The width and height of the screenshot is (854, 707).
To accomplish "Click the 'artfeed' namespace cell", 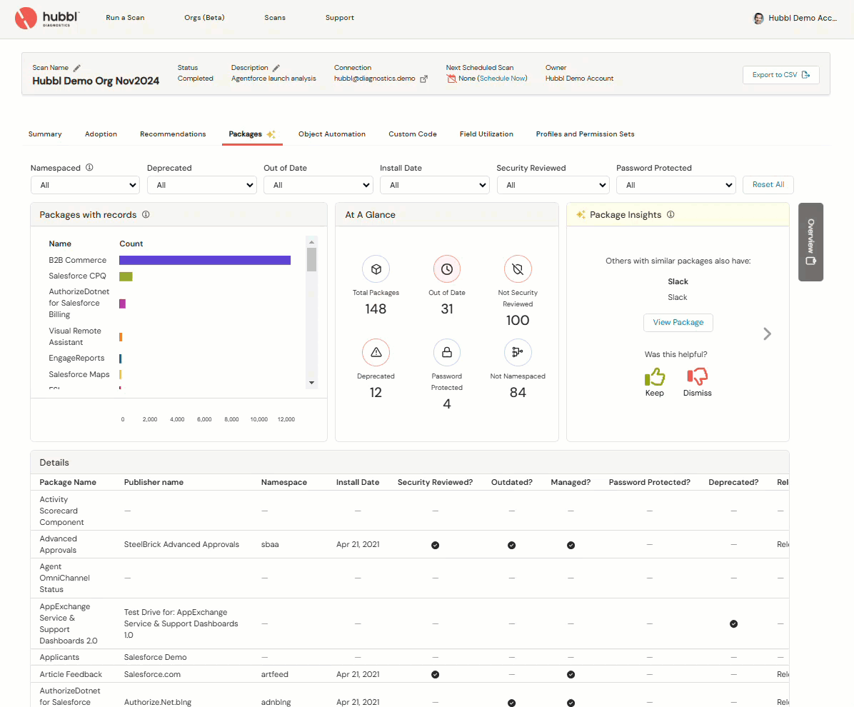I will tap(274, 674).
